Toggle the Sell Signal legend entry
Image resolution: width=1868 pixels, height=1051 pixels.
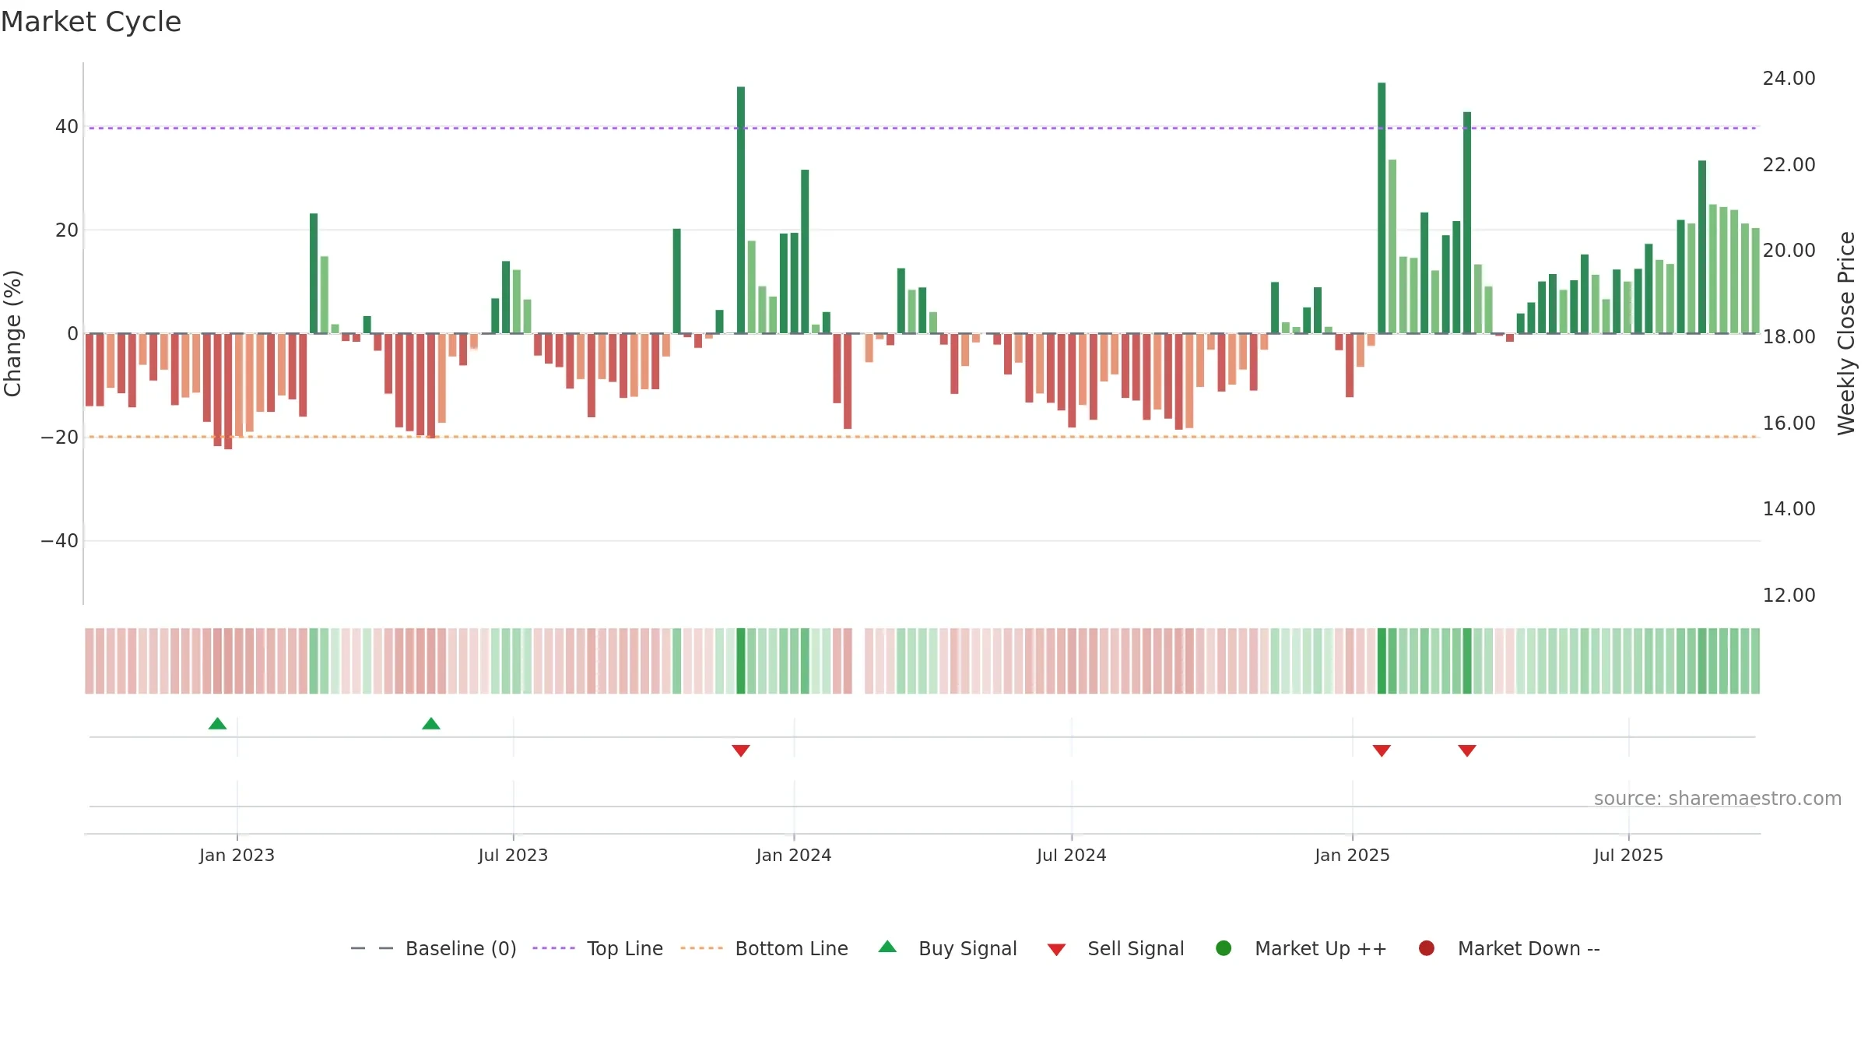(x=1115, y=948)
